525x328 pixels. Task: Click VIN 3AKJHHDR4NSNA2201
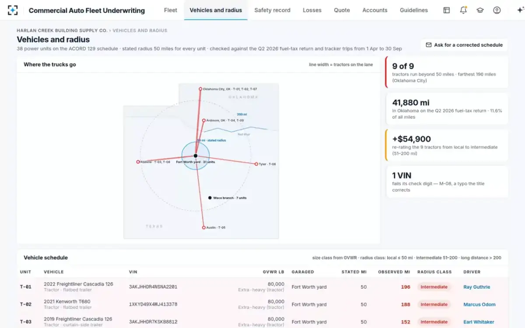(x=153, y=287)
